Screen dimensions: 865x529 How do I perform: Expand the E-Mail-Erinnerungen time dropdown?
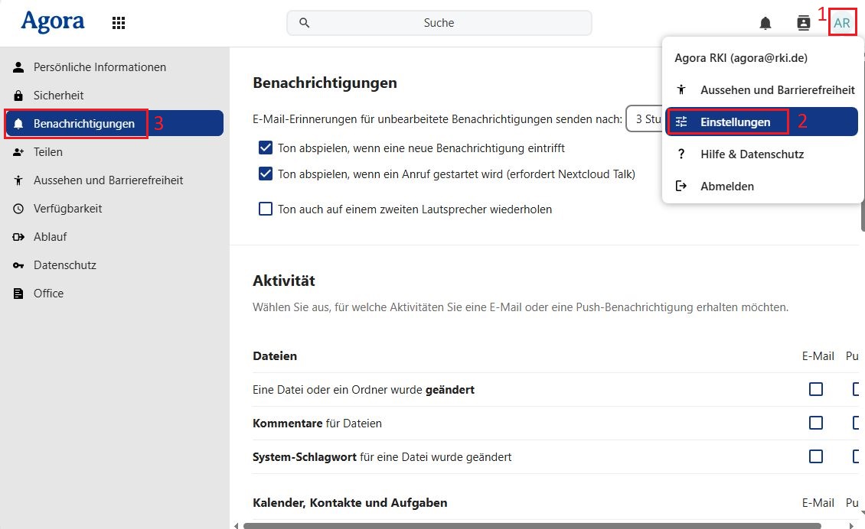pyautogui.click(x=643, y=119)
